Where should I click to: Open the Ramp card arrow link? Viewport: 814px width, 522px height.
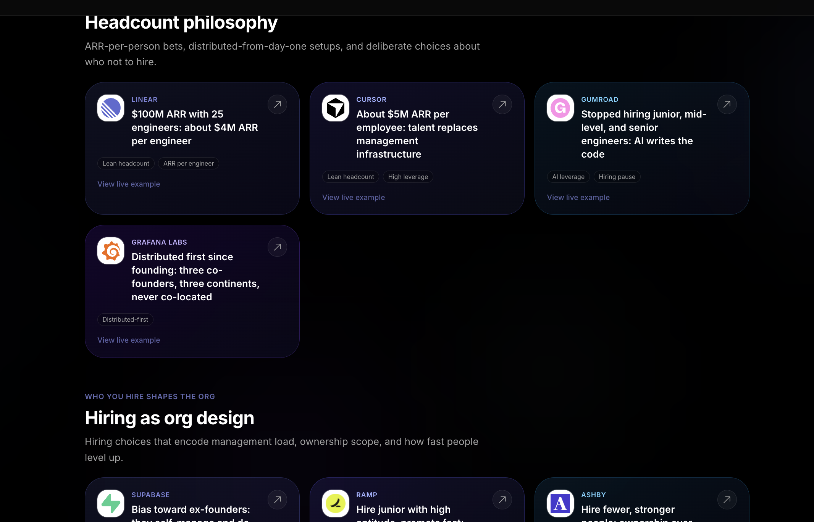pos(502,499)
